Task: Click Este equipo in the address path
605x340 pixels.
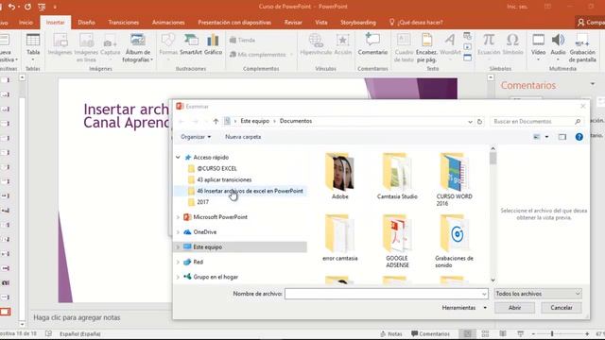Action: click(x=255, y=121)
